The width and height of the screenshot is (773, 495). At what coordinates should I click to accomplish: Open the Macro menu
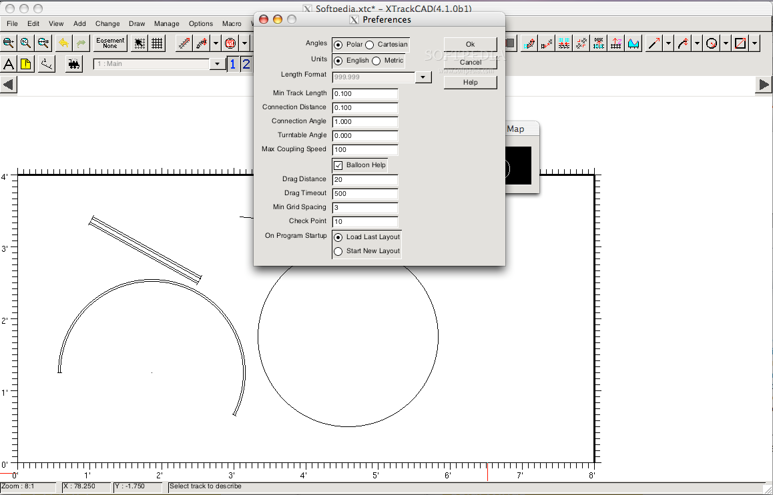[232, 23]
